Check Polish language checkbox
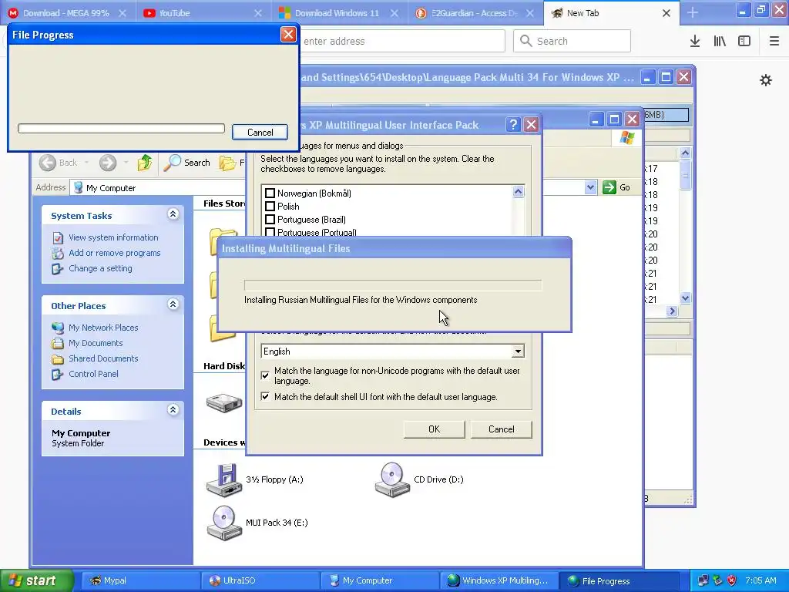This screenshot has height=592, width=789. point(270,207)
